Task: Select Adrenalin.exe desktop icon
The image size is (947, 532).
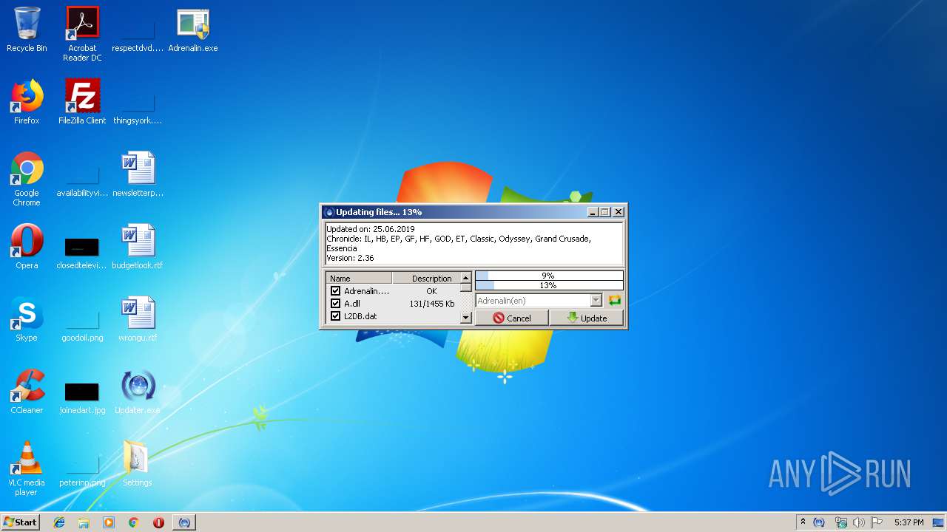Action: click(x=193, y=30)
